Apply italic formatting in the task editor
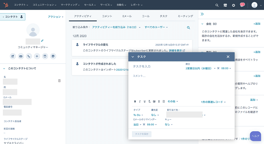264x144 pixels. 140,101
